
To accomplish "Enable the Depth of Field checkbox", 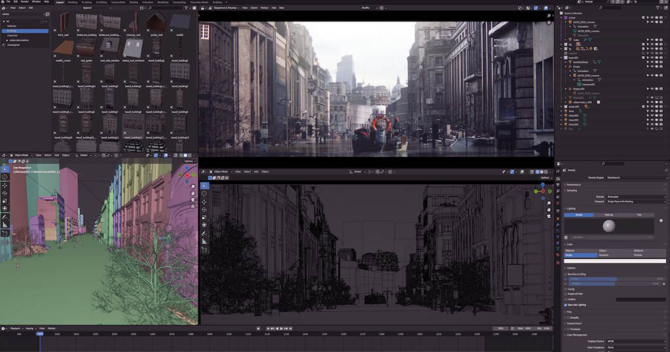I will point(566,294).
